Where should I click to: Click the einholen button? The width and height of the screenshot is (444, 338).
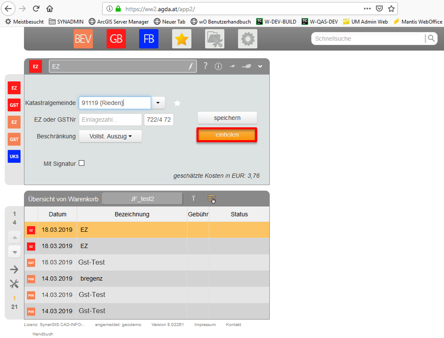[227, 134]
